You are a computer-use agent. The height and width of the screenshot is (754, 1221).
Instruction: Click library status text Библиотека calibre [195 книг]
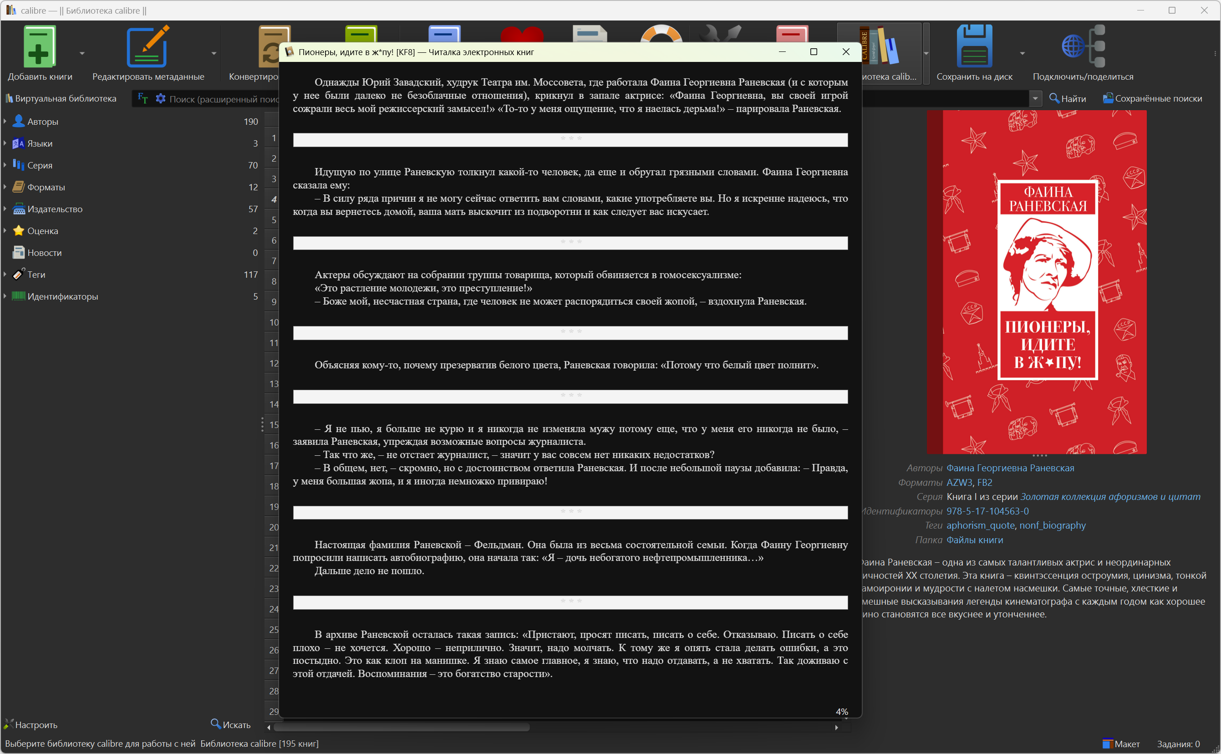click(259, 744)
